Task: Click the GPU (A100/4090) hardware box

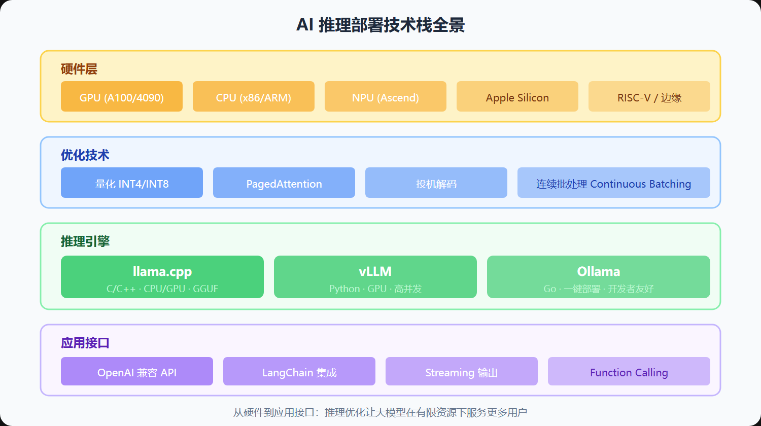Action: (122, 96)
